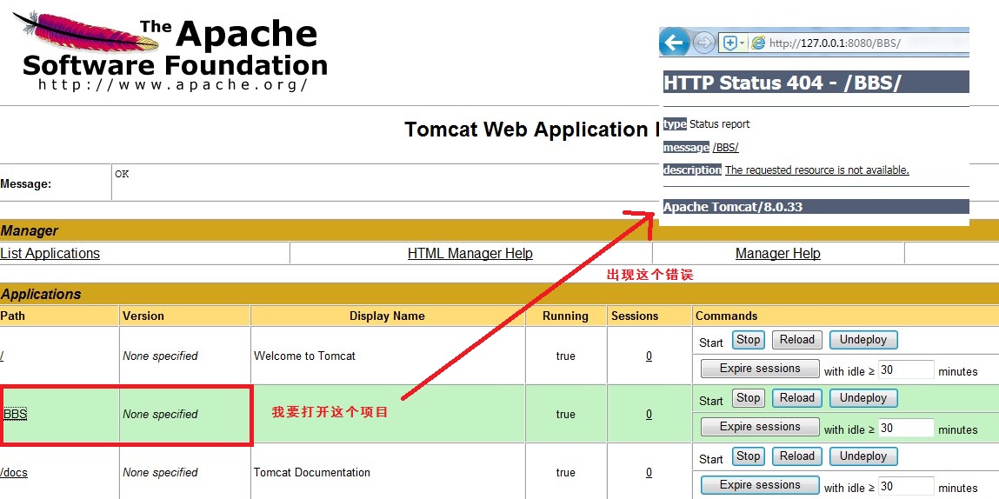This screenshot has width=999, height=499.
Task: Click the Running value true for BBS
Action: (x=565, y=414)
